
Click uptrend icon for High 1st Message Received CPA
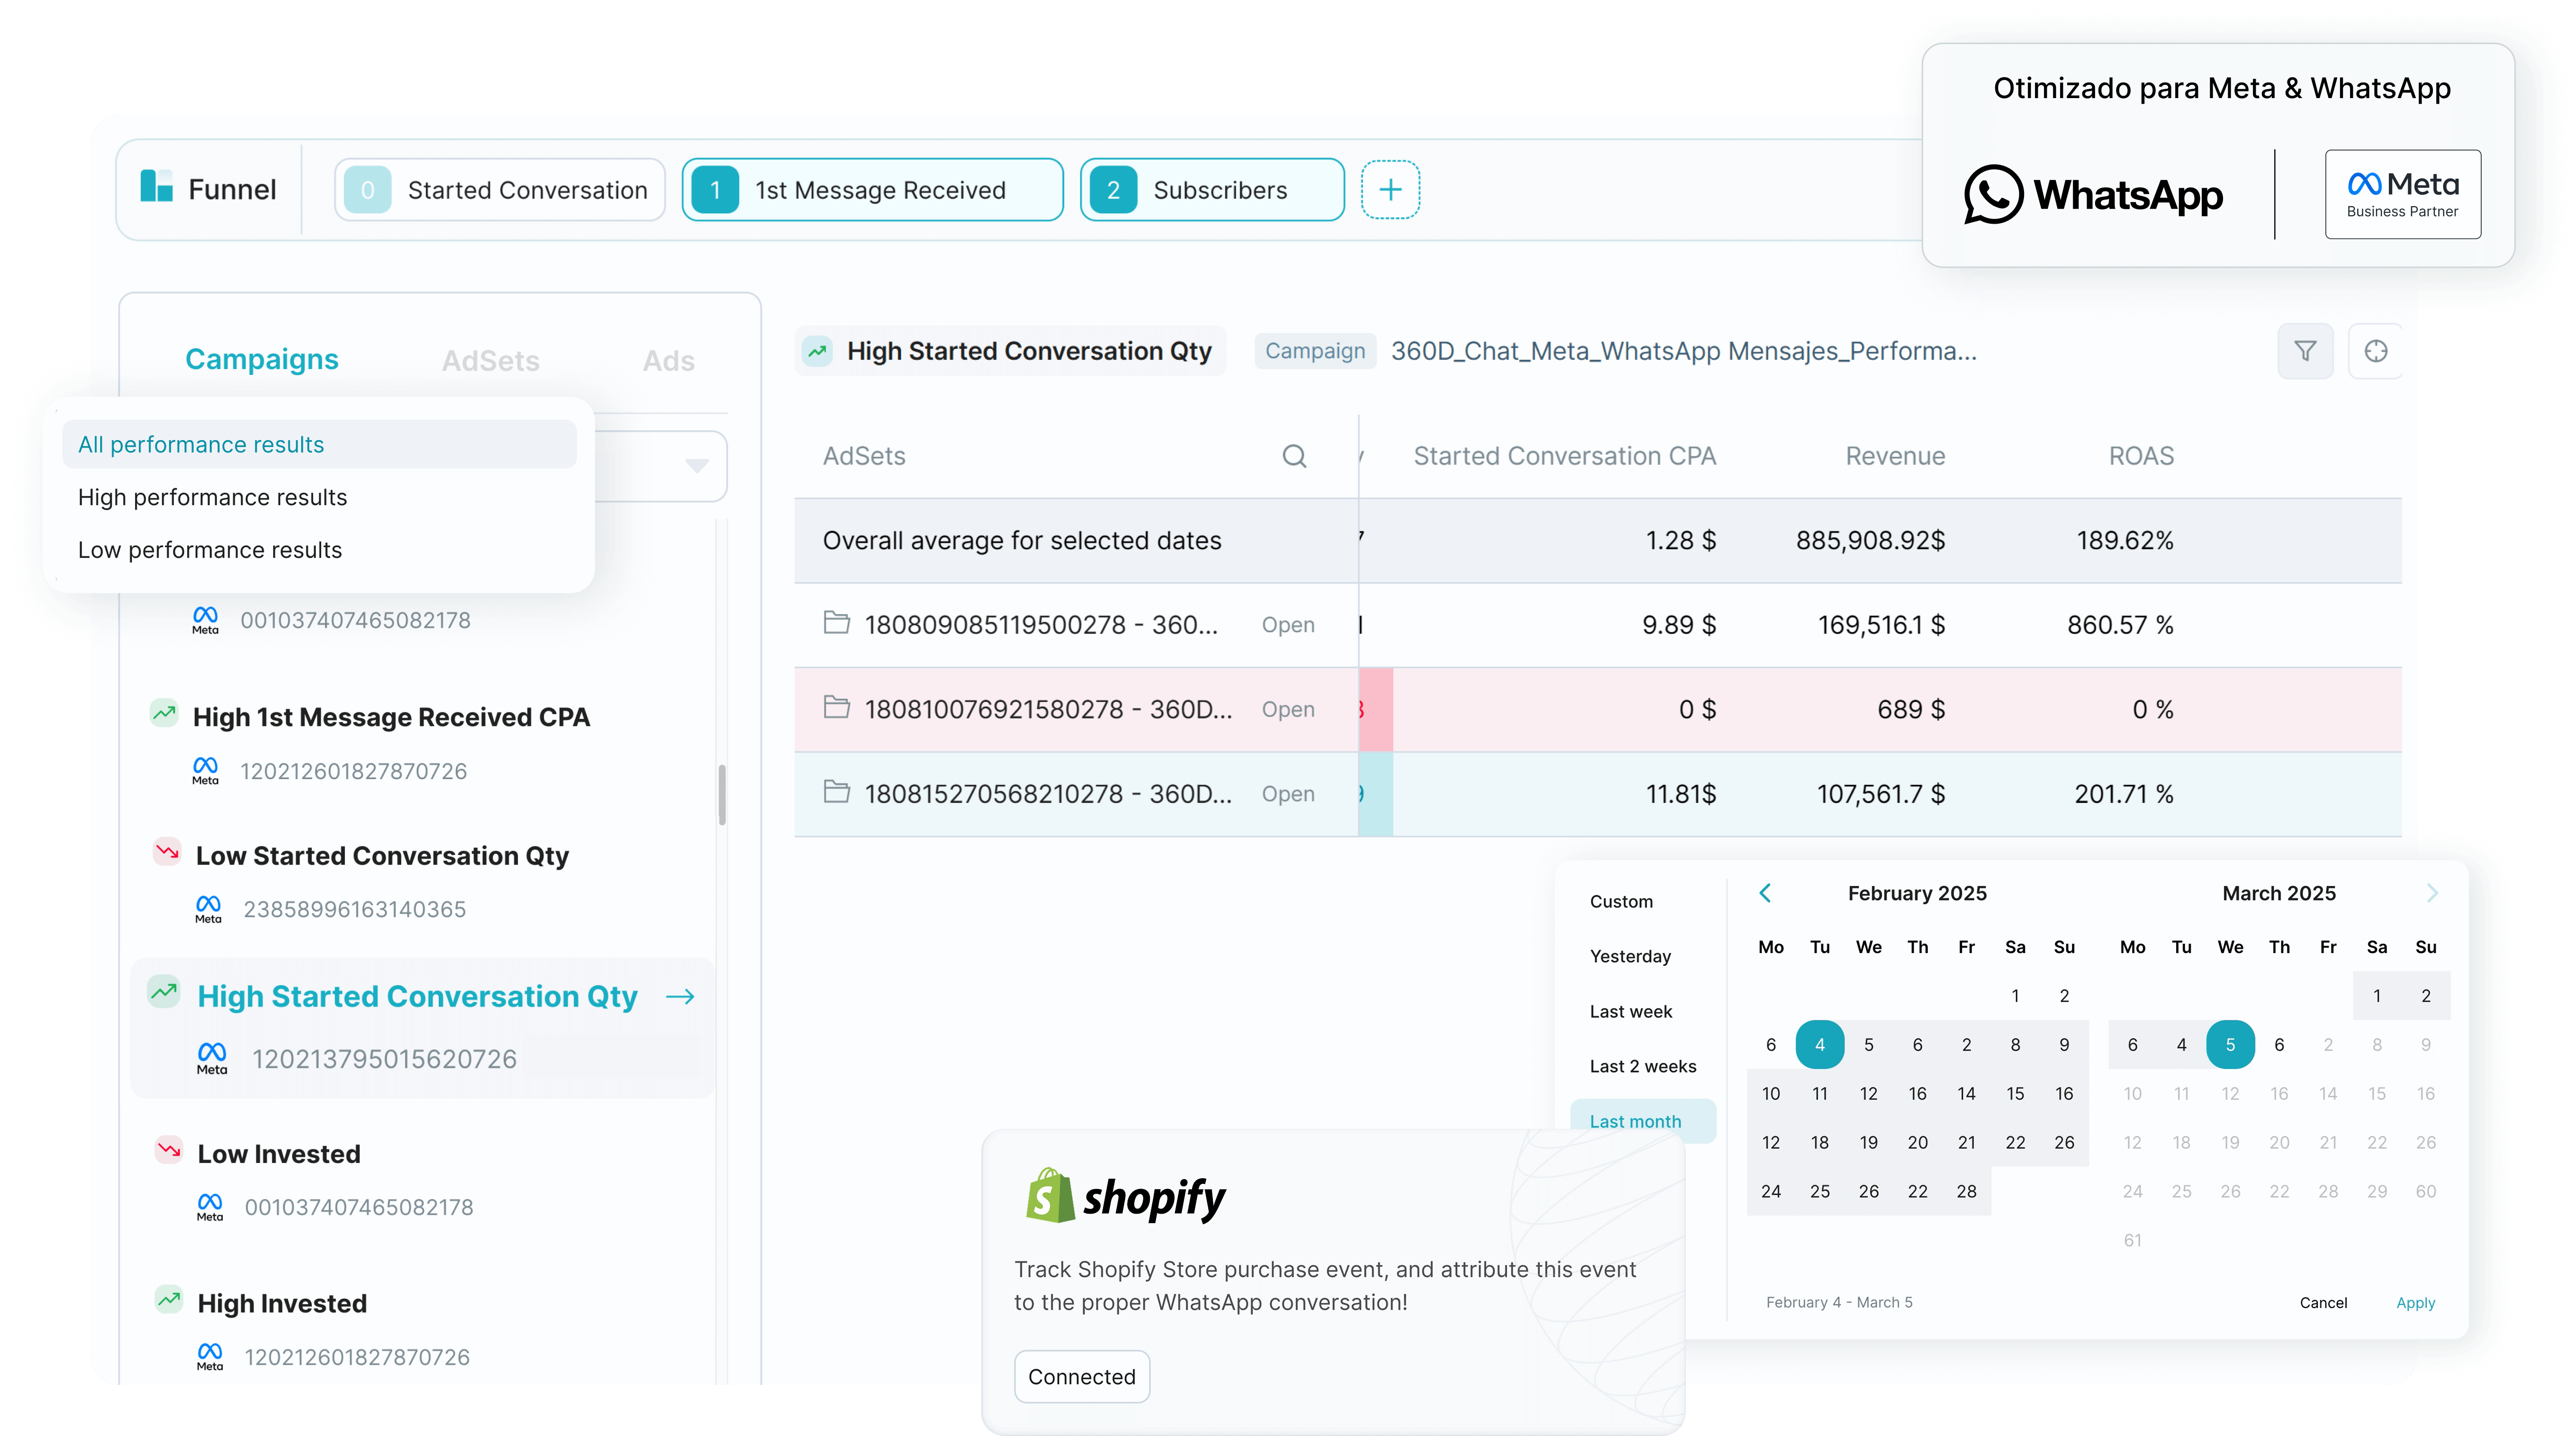164,713
